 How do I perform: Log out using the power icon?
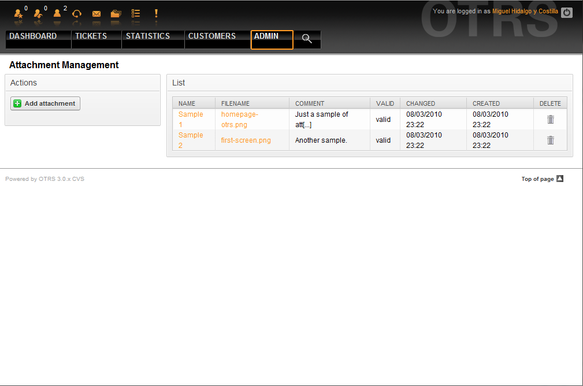coord(567,12)
